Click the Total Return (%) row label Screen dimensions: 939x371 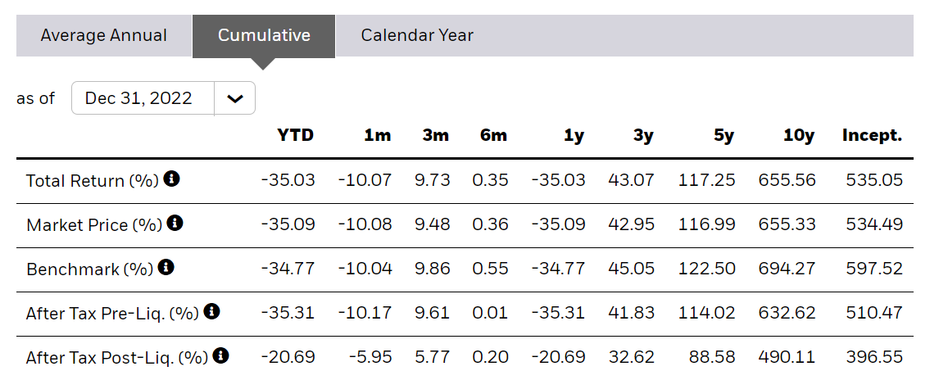[x=93, y=180]
